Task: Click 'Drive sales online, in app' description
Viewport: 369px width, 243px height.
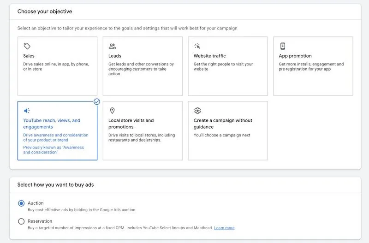Action: (56, 66)
